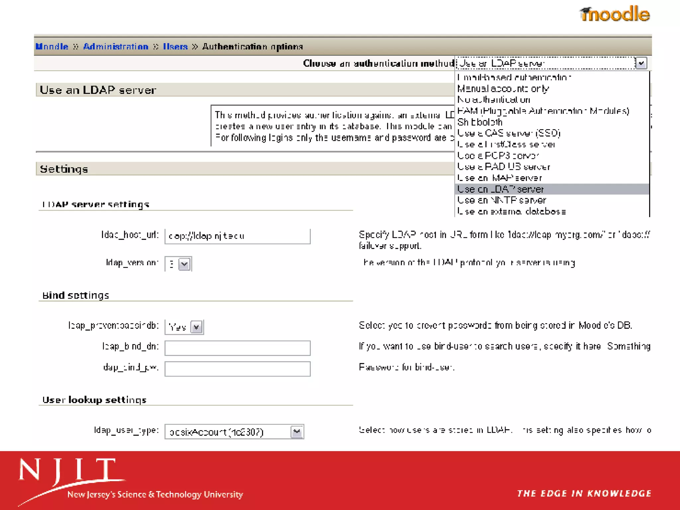This screenshot has height=510, width=680.
Task: Click 'User lookup settings' subsection title
Action: click(94, 400)
